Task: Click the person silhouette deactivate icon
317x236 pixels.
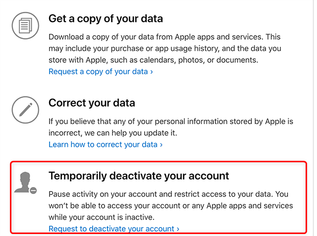Action: click(x=25, y=183)
